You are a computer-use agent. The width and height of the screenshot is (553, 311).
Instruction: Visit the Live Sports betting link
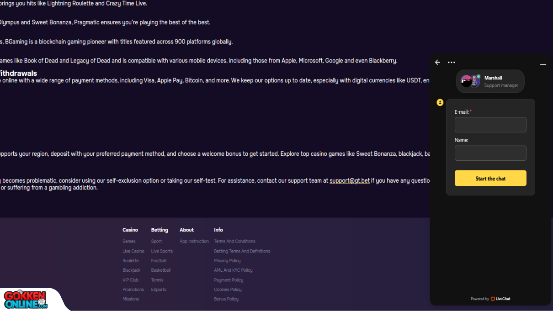pyautogui.click(x=162, y=251)
